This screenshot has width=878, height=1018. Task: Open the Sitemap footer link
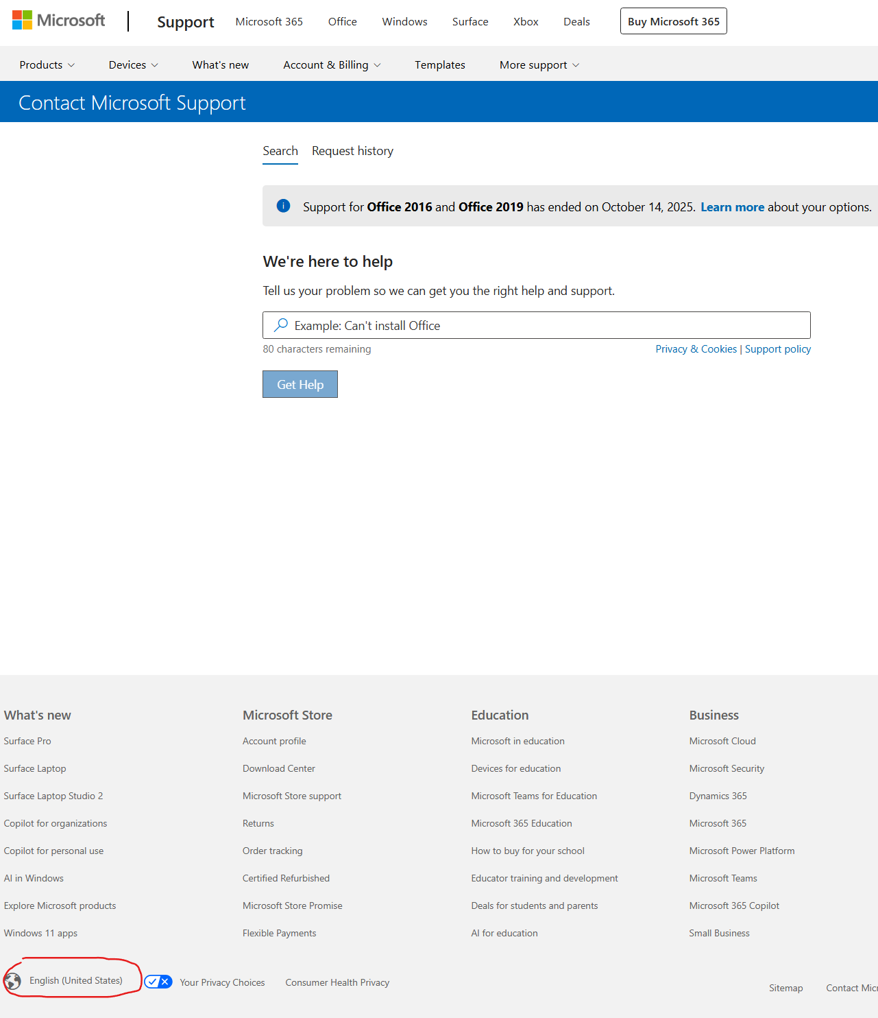[x=786, y=988]
